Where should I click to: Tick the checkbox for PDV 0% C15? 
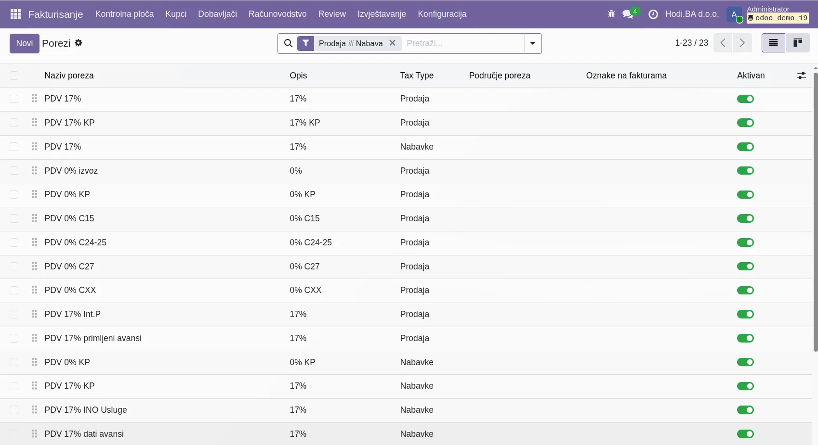[14, 218]
